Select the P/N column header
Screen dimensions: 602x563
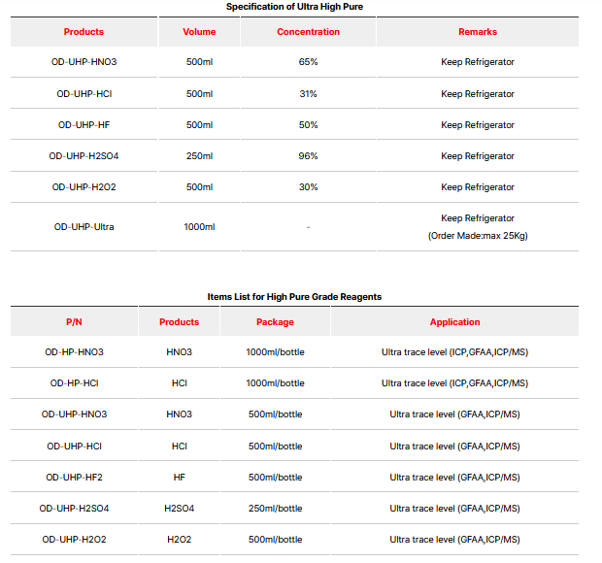pos(74,322)
